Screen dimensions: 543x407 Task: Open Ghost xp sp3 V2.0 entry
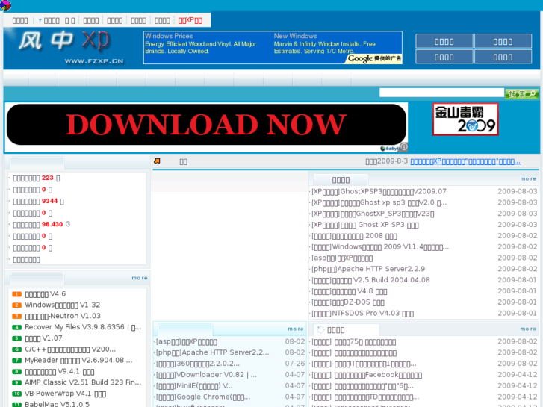[x=379, y=202]
